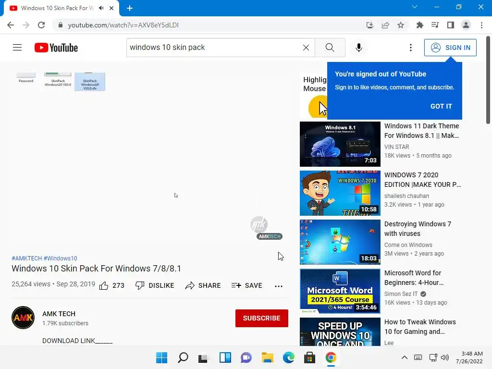The width and height of the screenshot is (492, 369).
Task: Open File Explorer from taskbar
Action: point(267,357)
